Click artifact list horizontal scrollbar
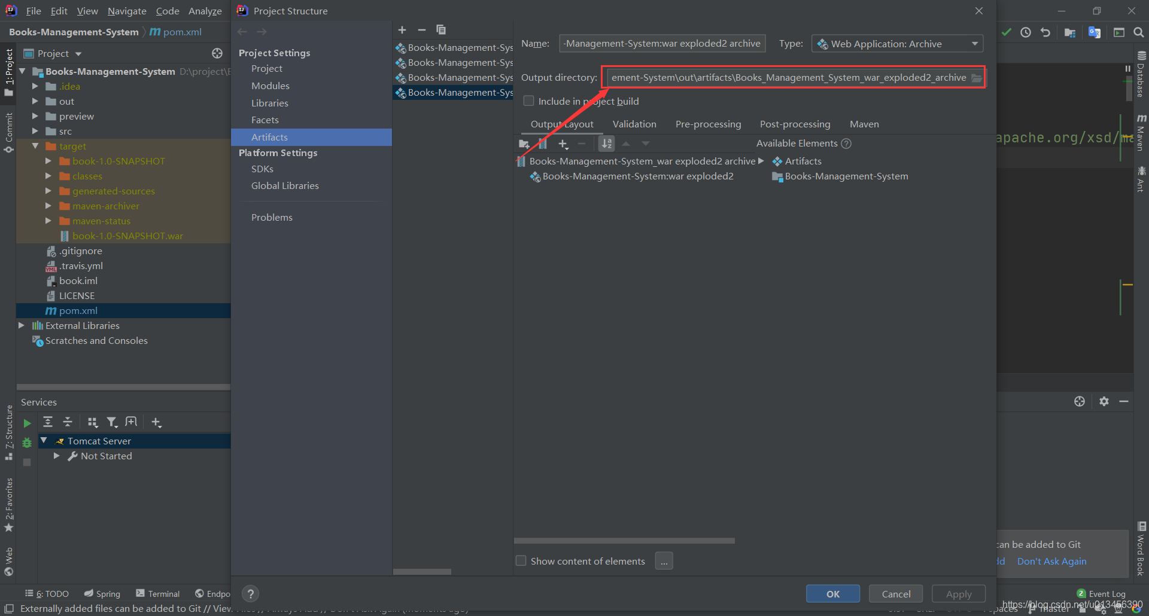Screen dimensions: 1149x616 point(422,572)
